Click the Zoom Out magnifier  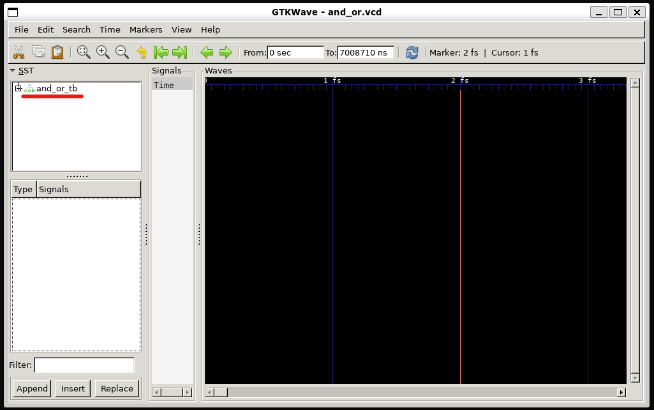click(x=122, y=52)
